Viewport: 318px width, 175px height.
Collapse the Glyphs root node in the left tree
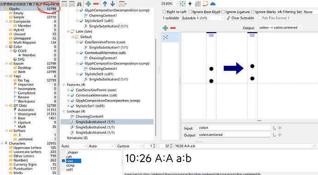pos(2,9)
